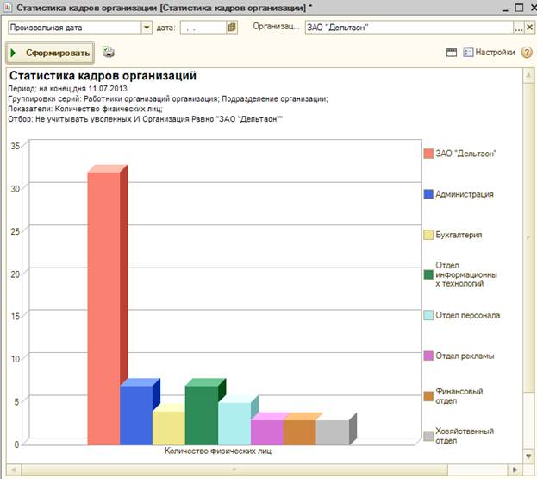Close the report window

(527, 7)
